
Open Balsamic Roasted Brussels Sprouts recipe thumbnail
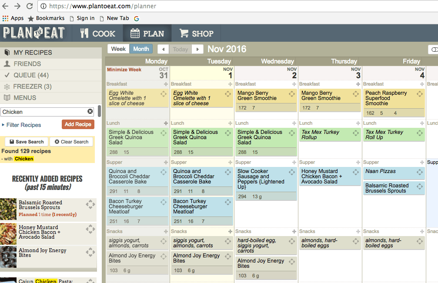click(x=8, y=210)
